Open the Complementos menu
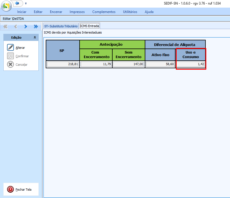This screenshot has height=198, width=230. [104, 12]
